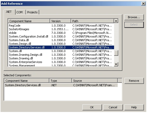The width and height of the screenshot is (147, 113).
Task: Open the Projects tab
Action: (32, 12)
